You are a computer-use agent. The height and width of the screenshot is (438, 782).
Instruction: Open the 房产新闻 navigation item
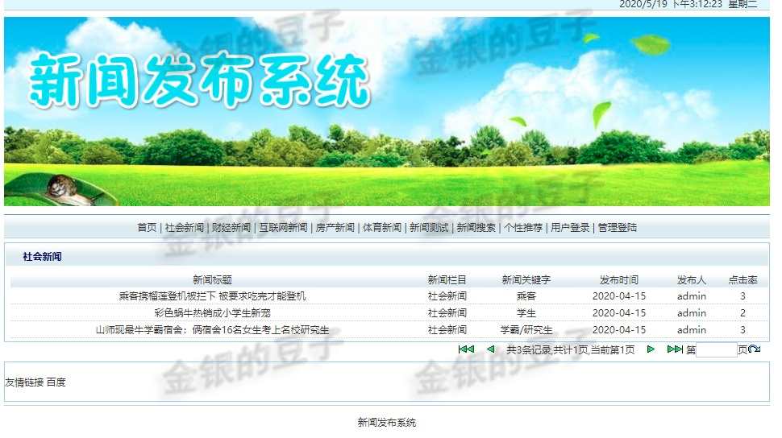335,228
